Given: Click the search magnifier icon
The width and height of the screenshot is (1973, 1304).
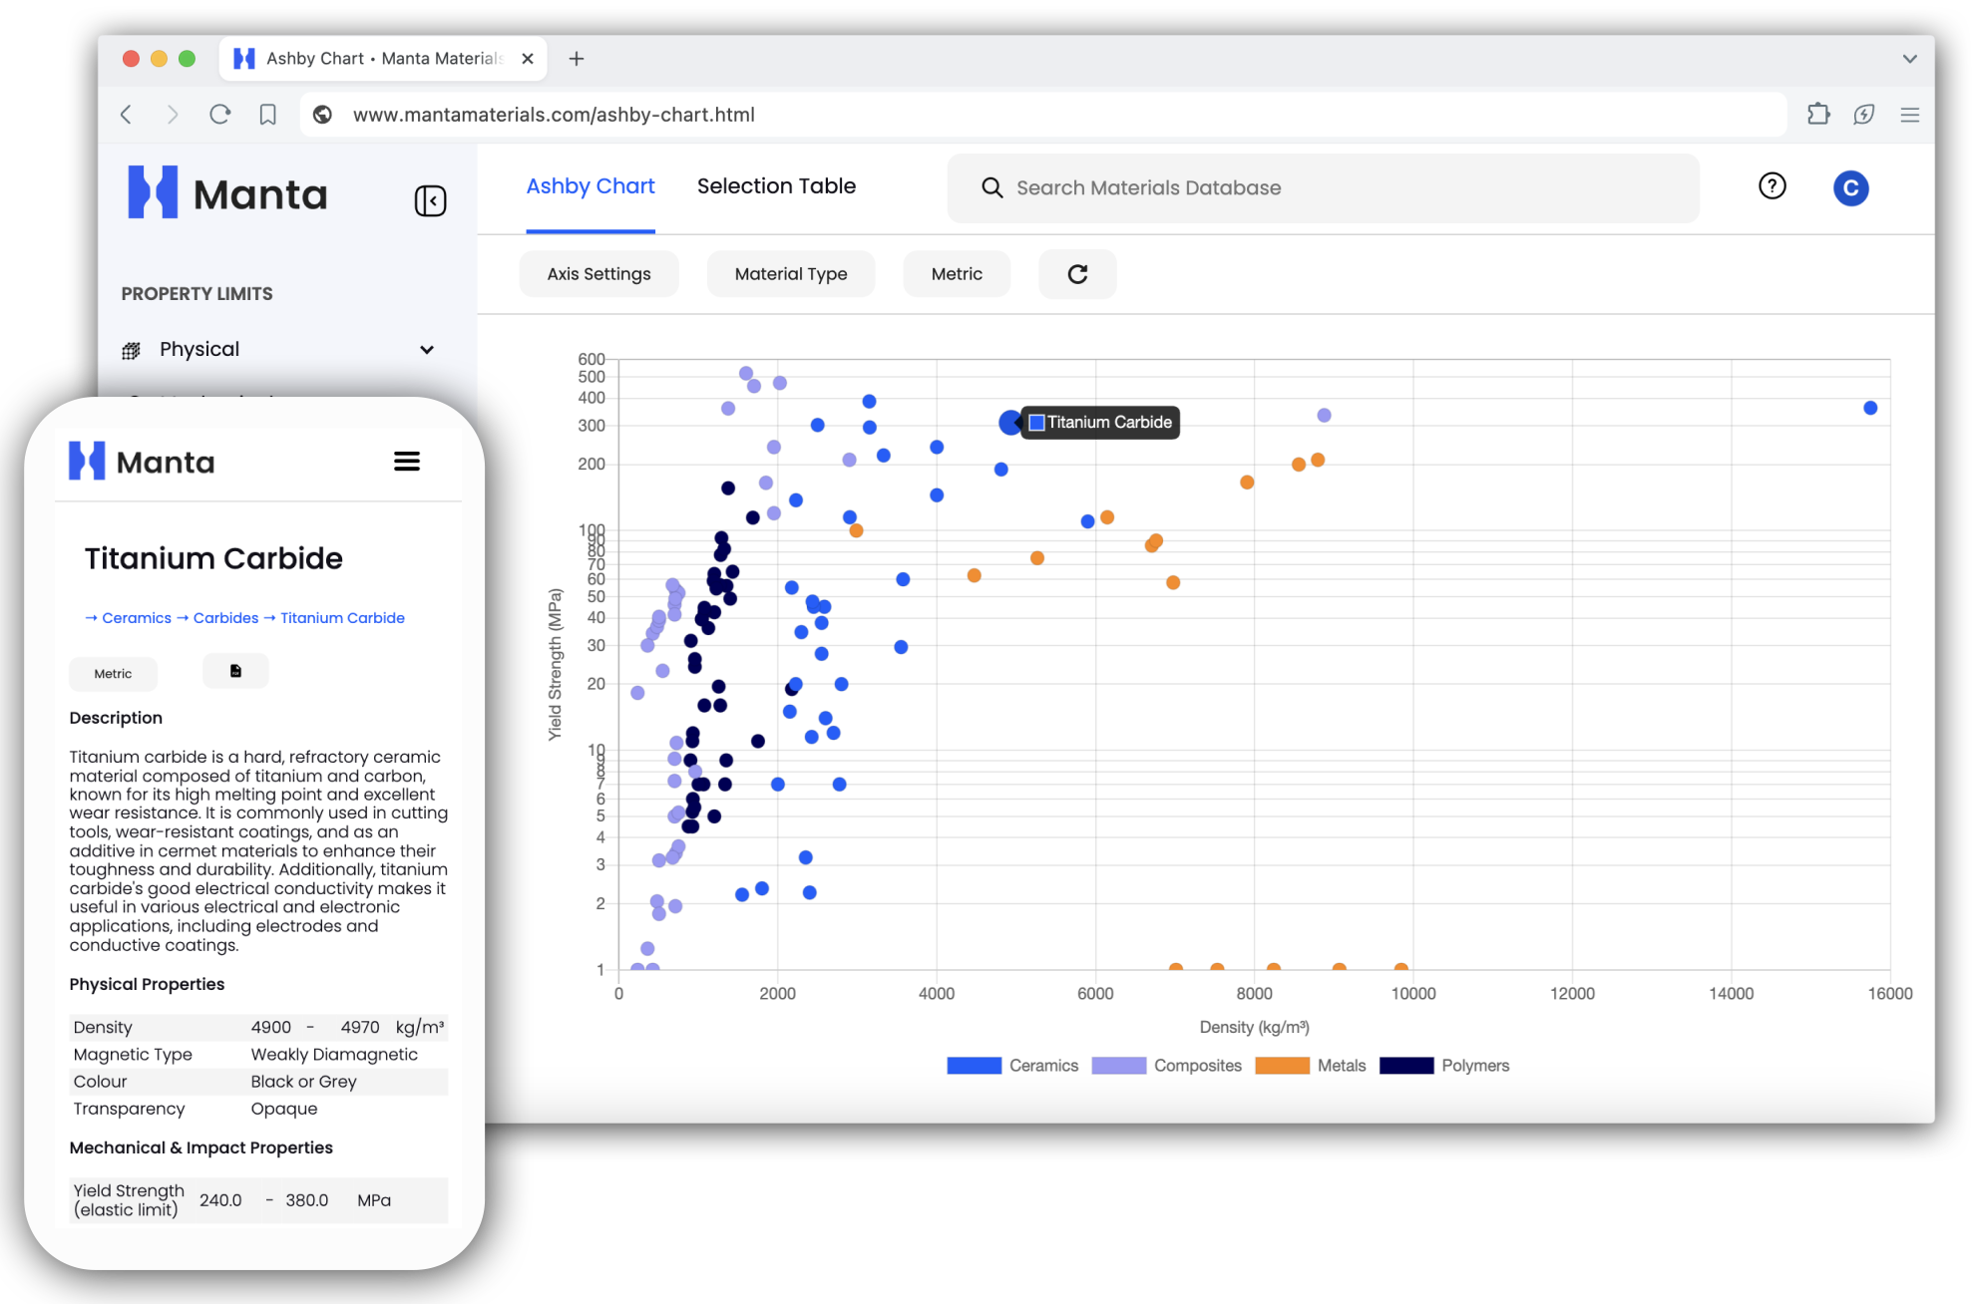Looking at the screenshot, I should click(991, 187).
